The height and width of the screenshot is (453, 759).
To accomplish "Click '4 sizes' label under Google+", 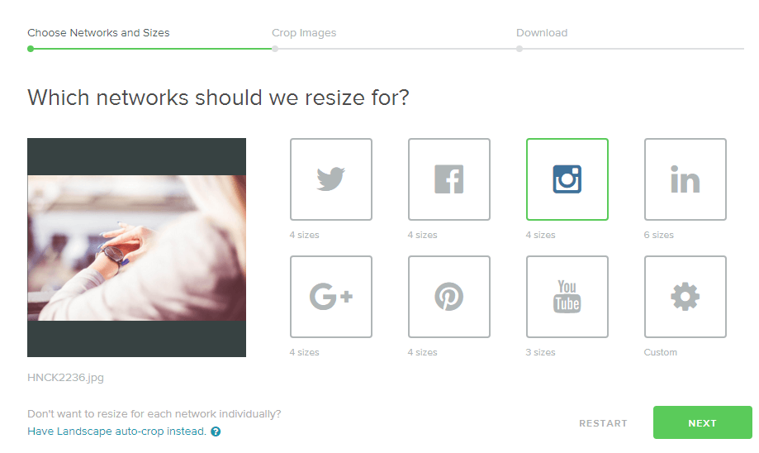I will click(x=305, y=352).
